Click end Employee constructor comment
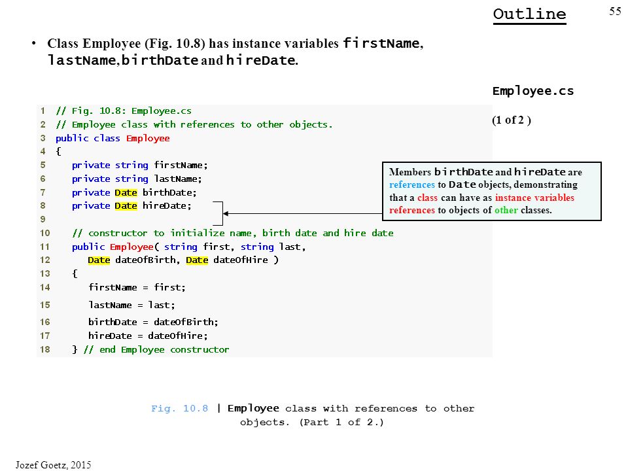The image size is (628, 471). pos(156,349)
